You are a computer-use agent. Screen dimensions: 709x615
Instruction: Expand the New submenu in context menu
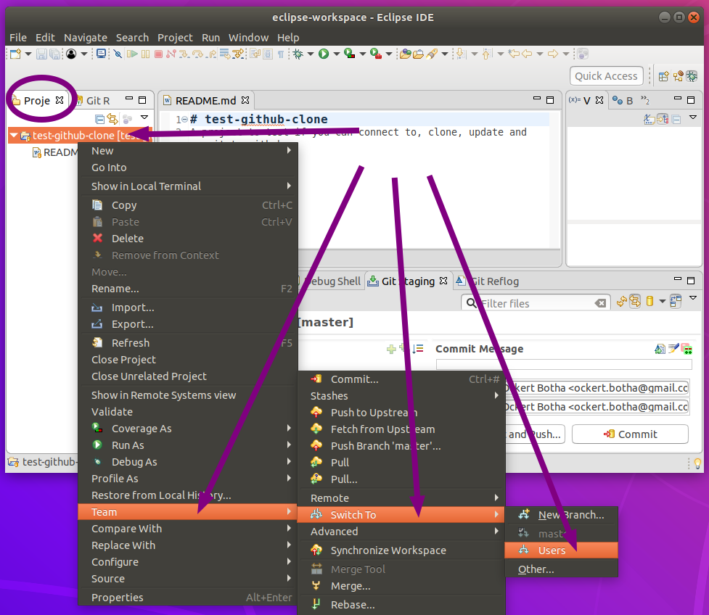coord(188,151)
